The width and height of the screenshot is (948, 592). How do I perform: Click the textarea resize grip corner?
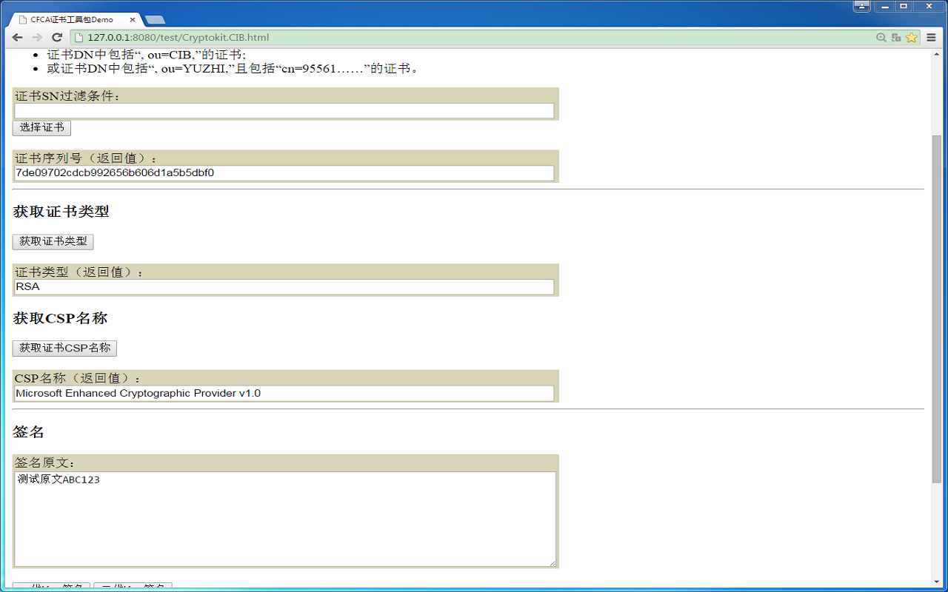(553, 563)
